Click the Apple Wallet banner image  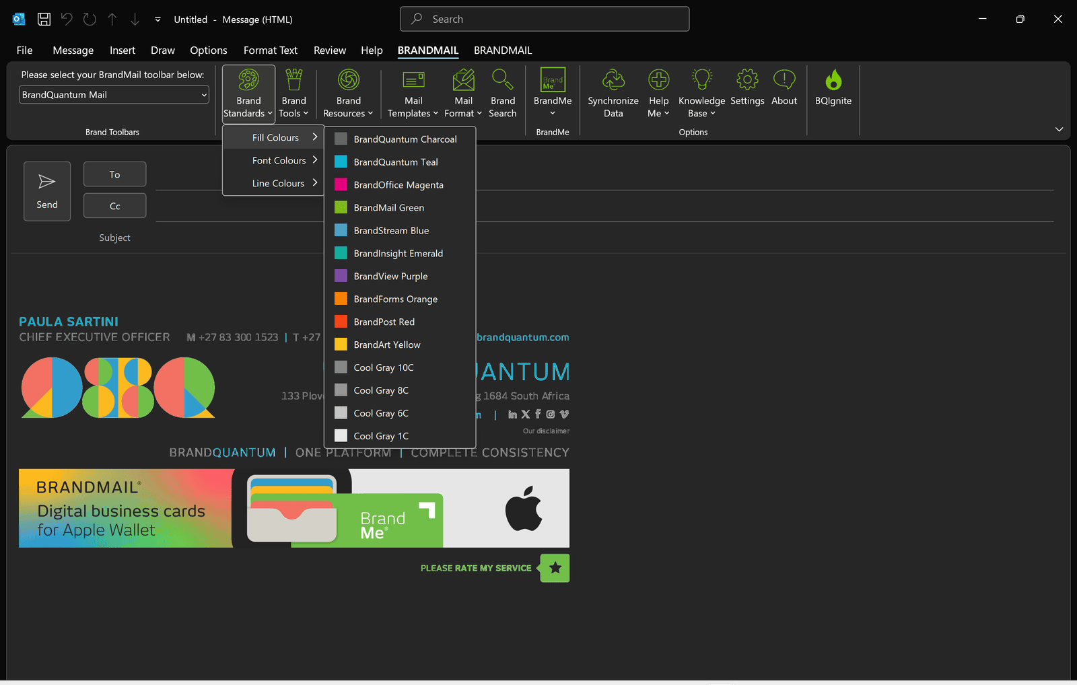294,508
